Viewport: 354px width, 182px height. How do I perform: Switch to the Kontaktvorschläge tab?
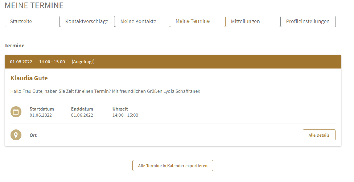tap(87, 21)
